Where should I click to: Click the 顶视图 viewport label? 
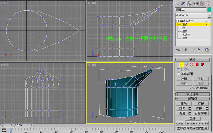pyautogui.click(x=5, y=3)
